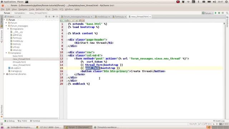Image resolution: width=229 pixels, height=129 pixels.
Task: Close the models.py editor tab
Action: pyautogui.click(x=109, y=17)
